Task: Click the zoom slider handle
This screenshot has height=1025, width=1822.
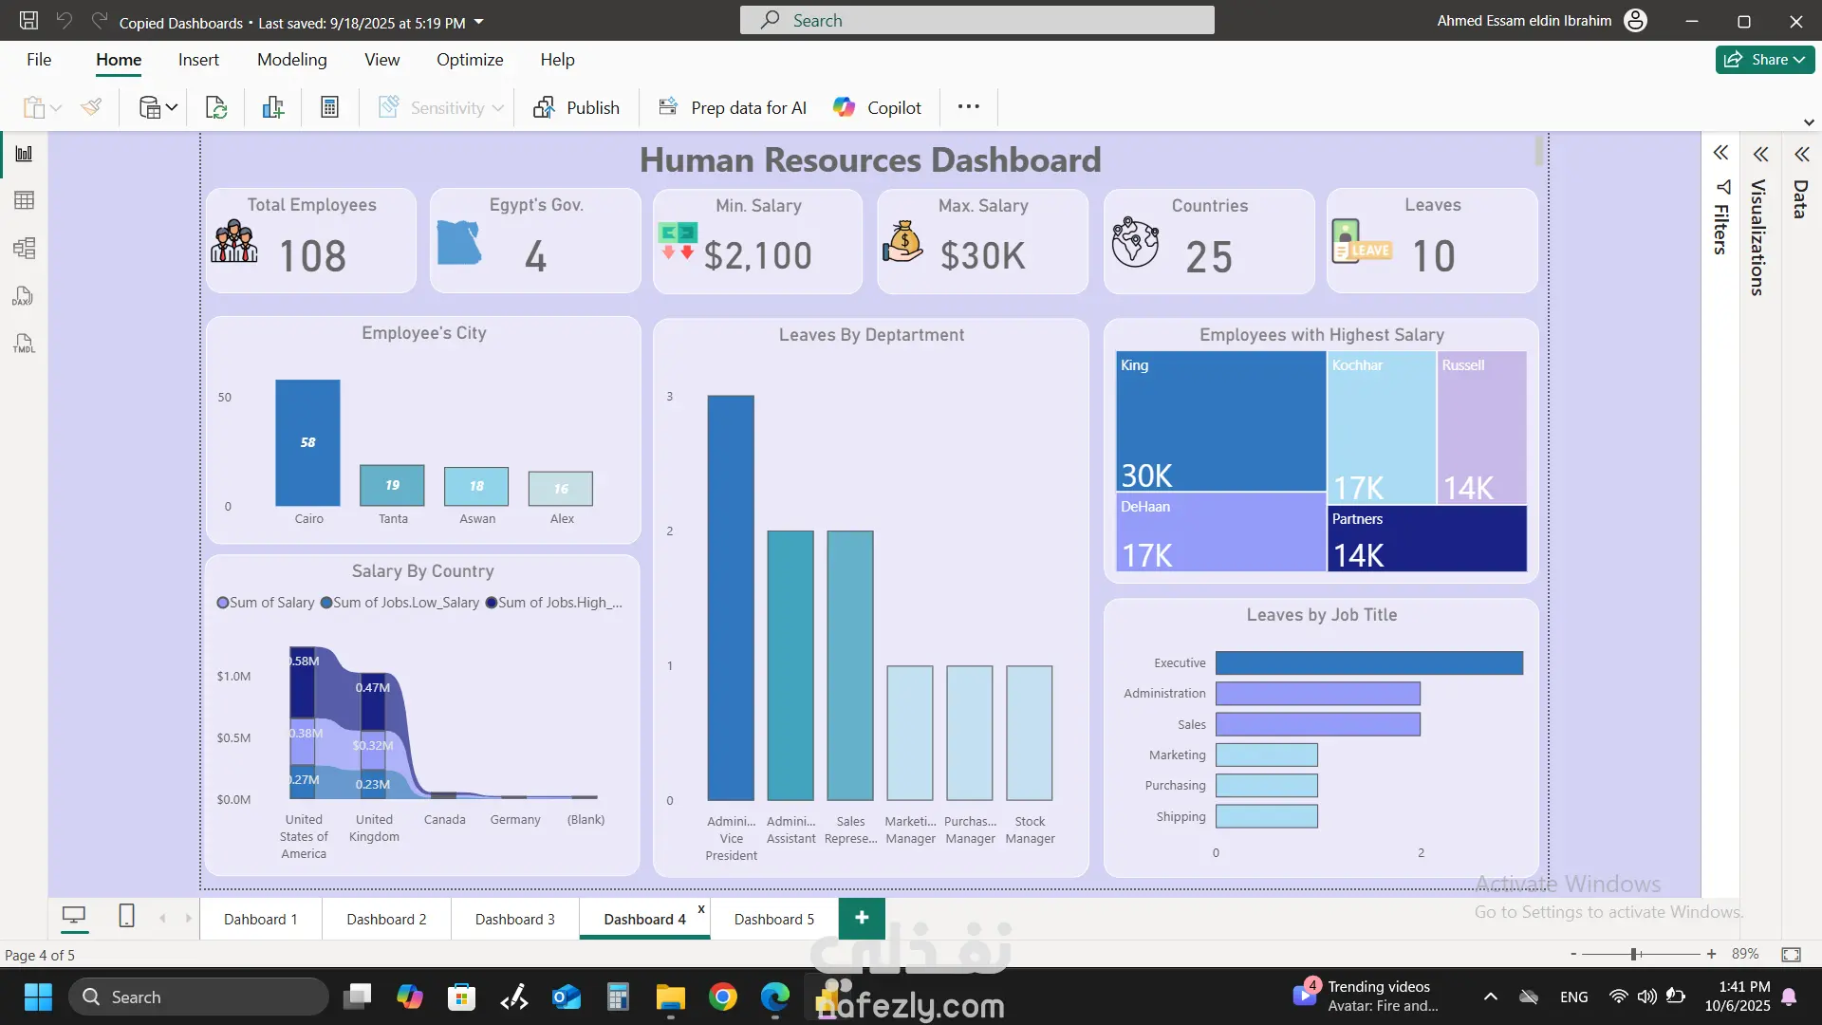Action: pyautogui.click(x=1634, y=954)
